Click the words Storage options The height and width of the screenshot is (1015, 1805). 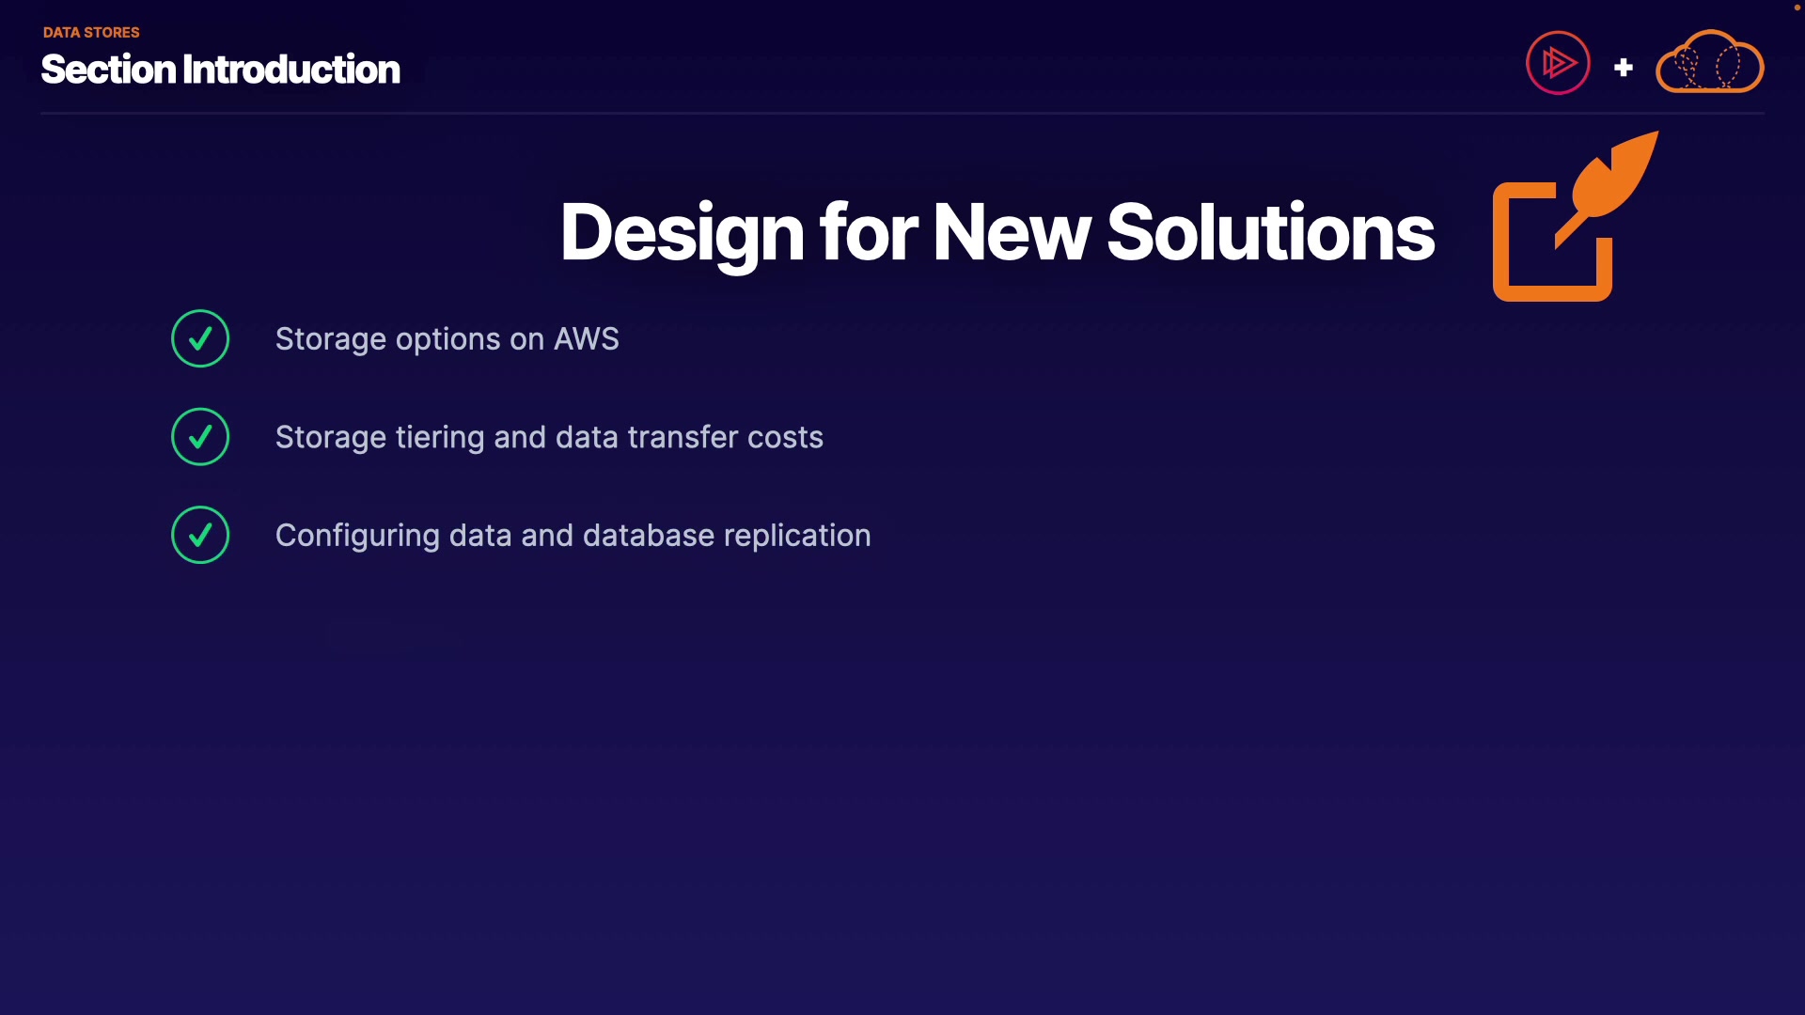tap(387, 339)
